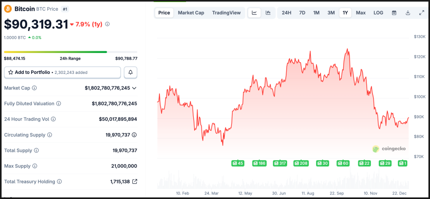The image size is (430, 199).
Task: Expand the Market Cap details chevron
Action: point(134,88)
